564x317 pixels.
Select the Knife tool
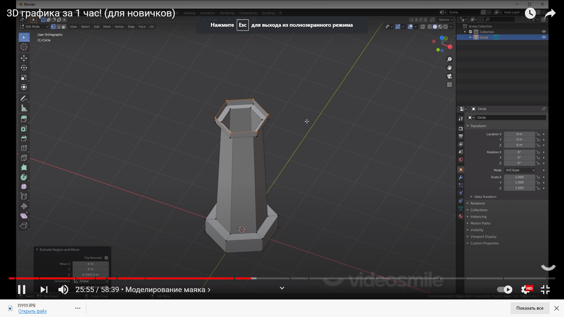24,158
